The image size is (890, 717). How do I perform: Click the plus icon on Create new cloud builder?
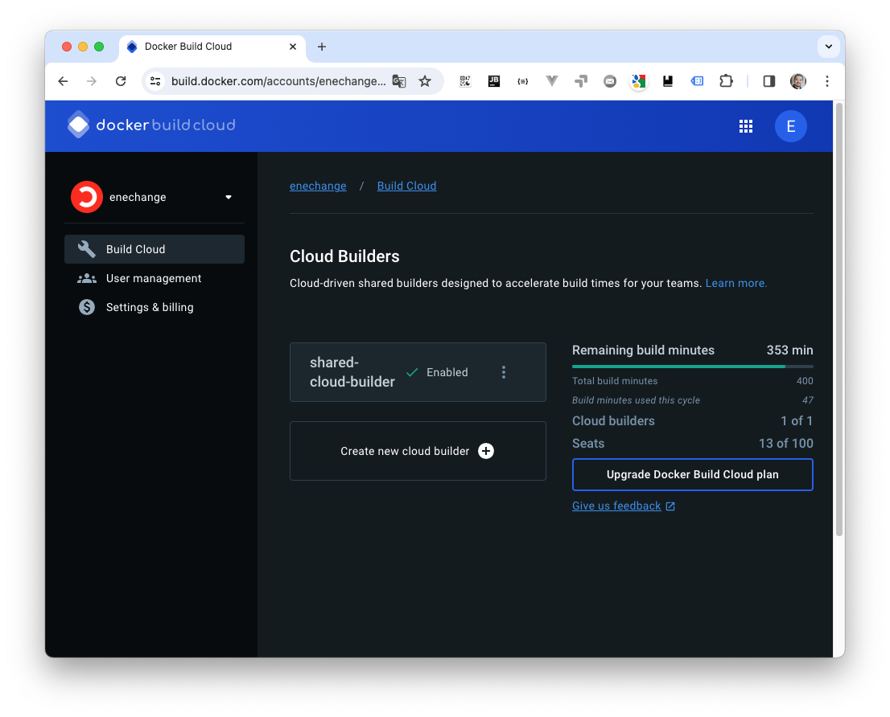486,451
